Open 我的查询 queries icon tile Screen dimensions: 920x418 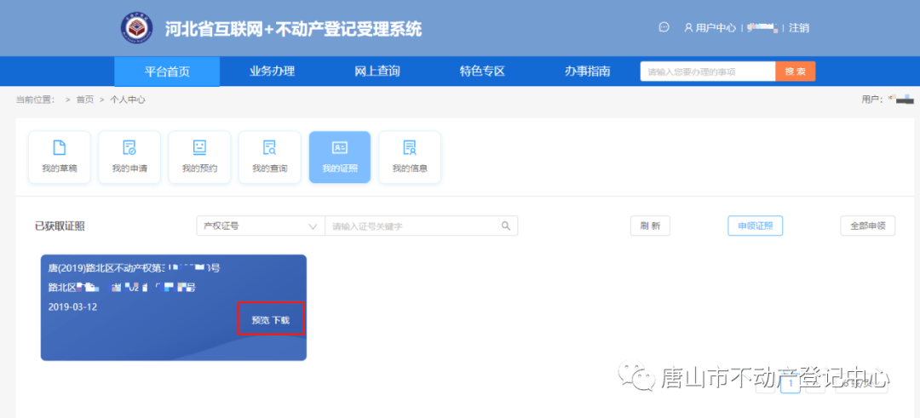269,157
